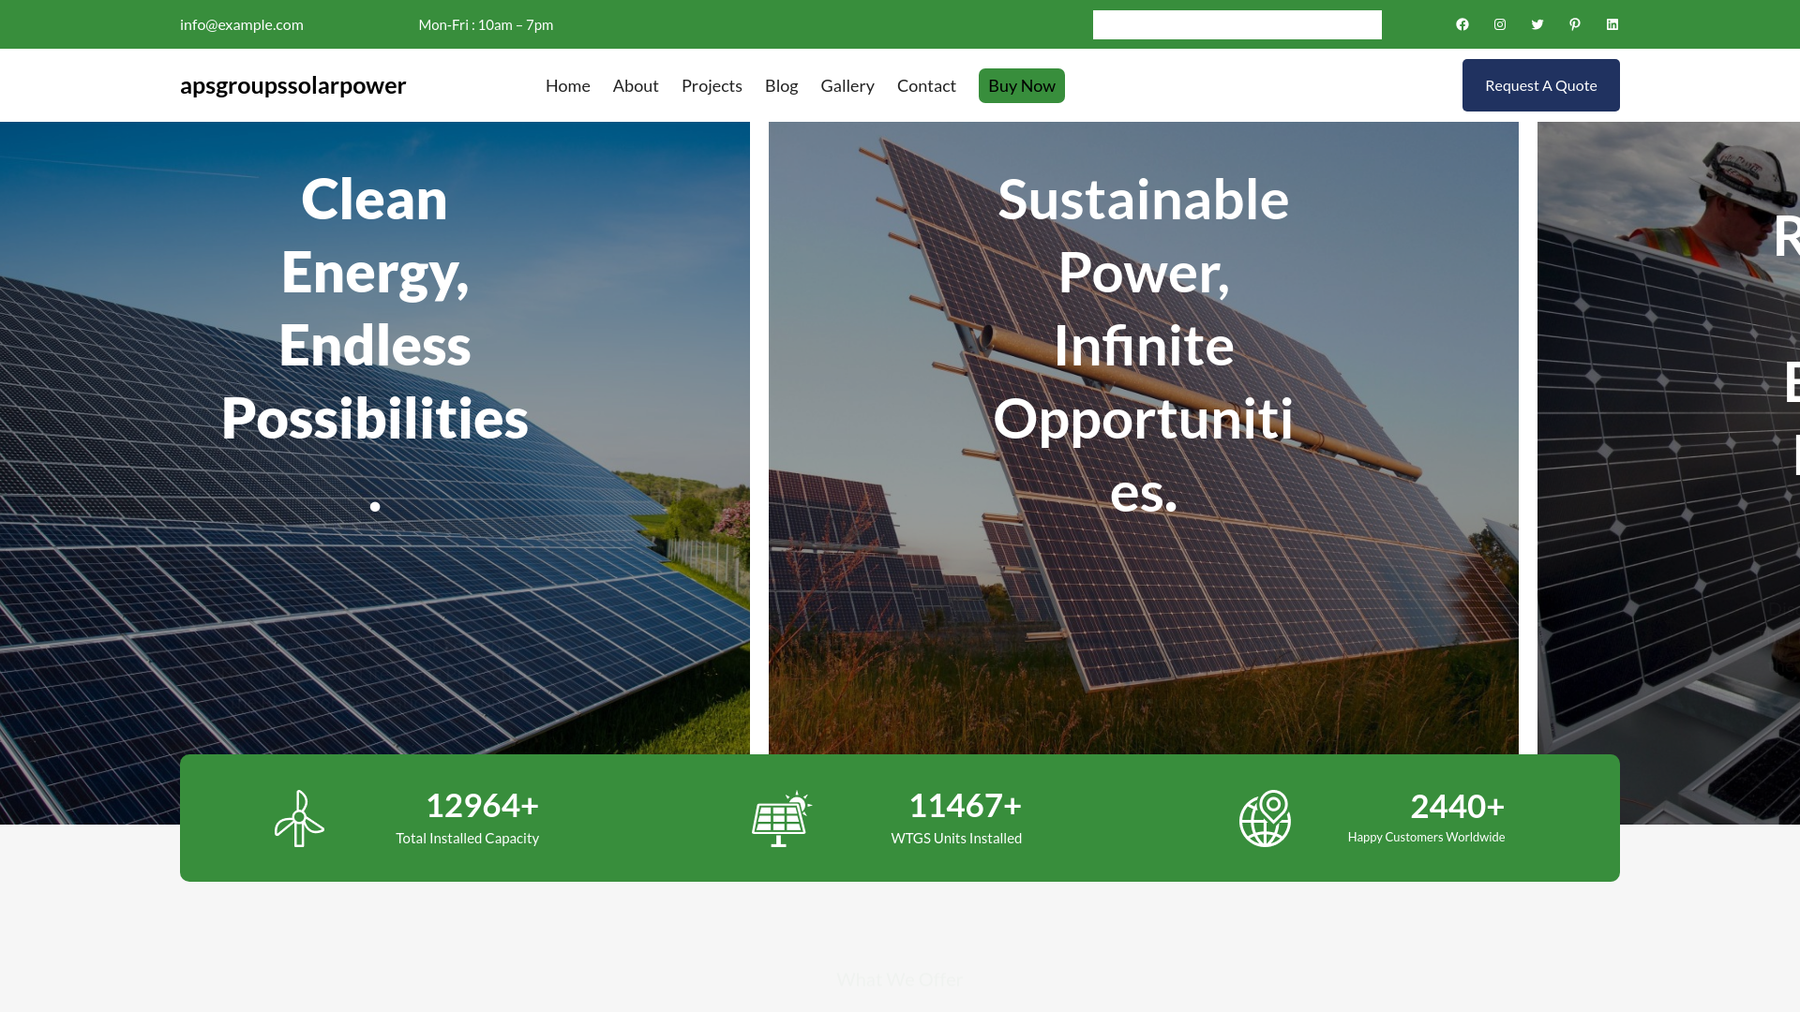Open the About page

[636, 85]
